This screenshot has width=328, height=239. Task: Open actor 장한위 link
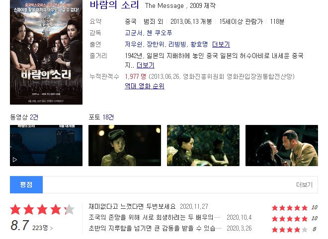coord(155,44)
